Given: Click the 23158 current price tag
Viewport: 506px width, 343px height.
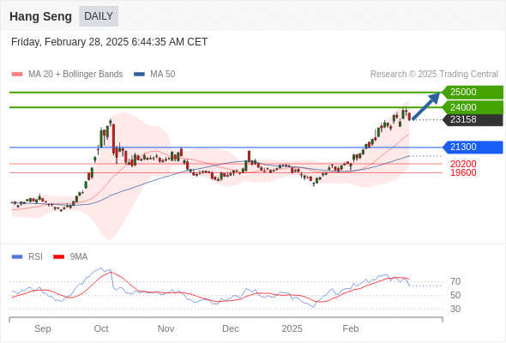Looking at the screenshot, I should [x=473, y=120].
